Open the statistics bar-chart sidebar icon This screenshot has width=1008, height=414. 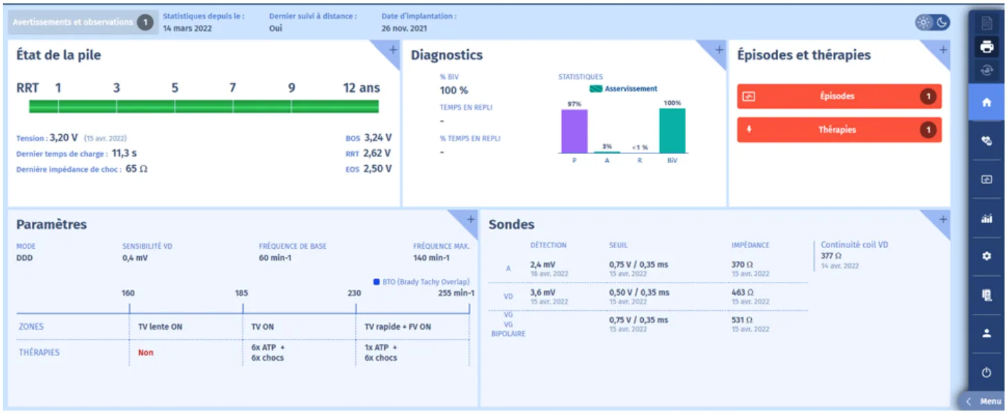987,218
